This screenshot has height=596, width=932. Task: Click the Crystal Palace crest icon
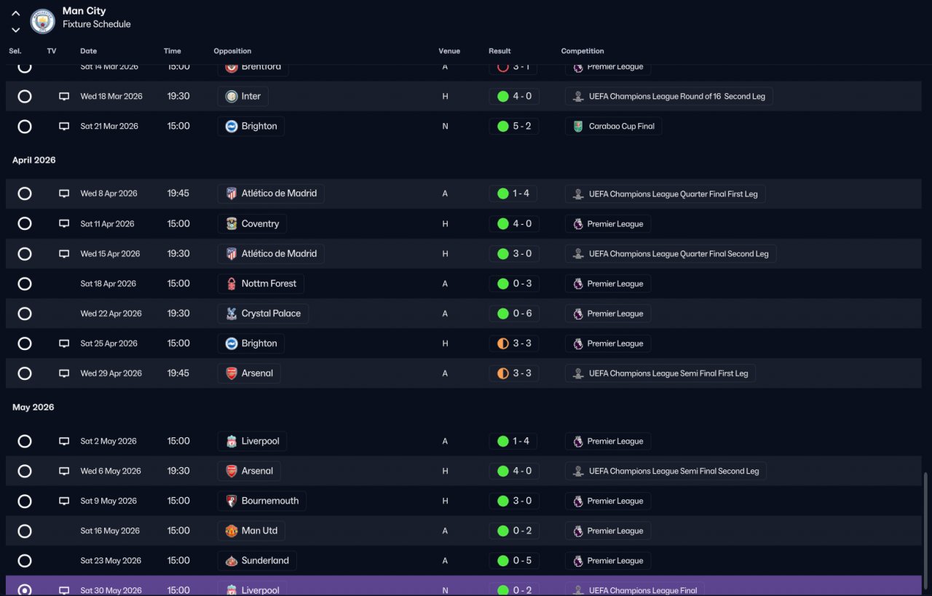point(232,314)
